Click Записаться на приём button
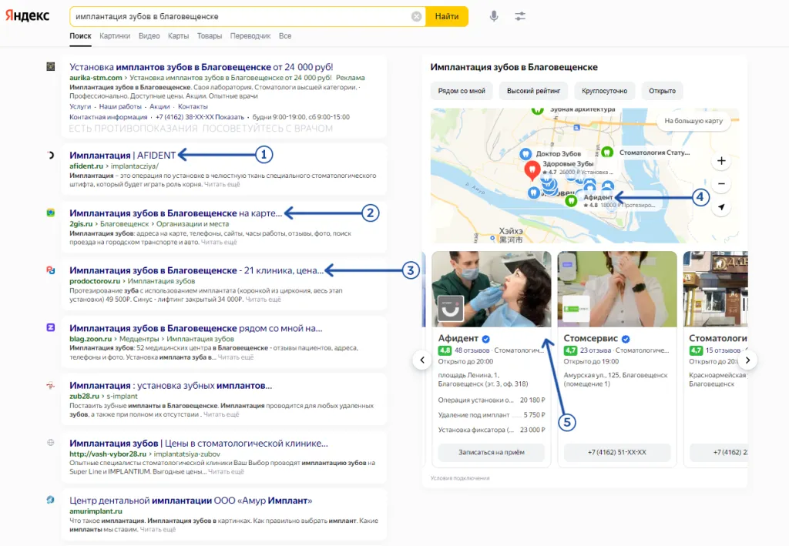Viewport: 789px width, 546px height. (x=491, y=452)
